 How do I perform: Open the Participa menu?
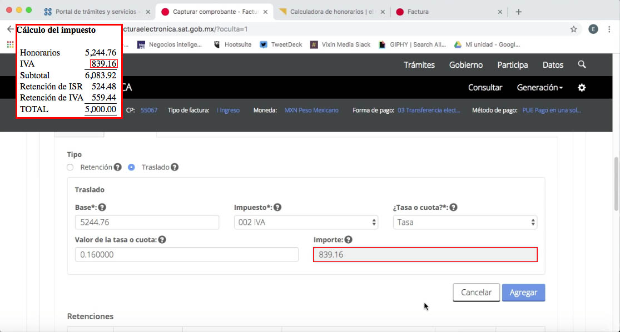point(513,65)
